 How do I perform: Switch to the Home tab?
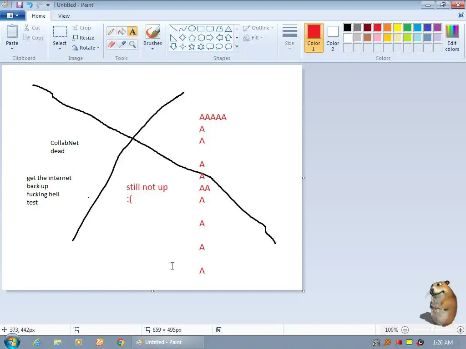point(39,16)
